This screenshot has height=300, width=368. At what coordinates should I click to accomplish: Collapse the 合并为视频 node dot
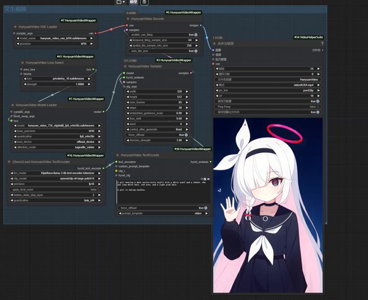coord(214,44)
